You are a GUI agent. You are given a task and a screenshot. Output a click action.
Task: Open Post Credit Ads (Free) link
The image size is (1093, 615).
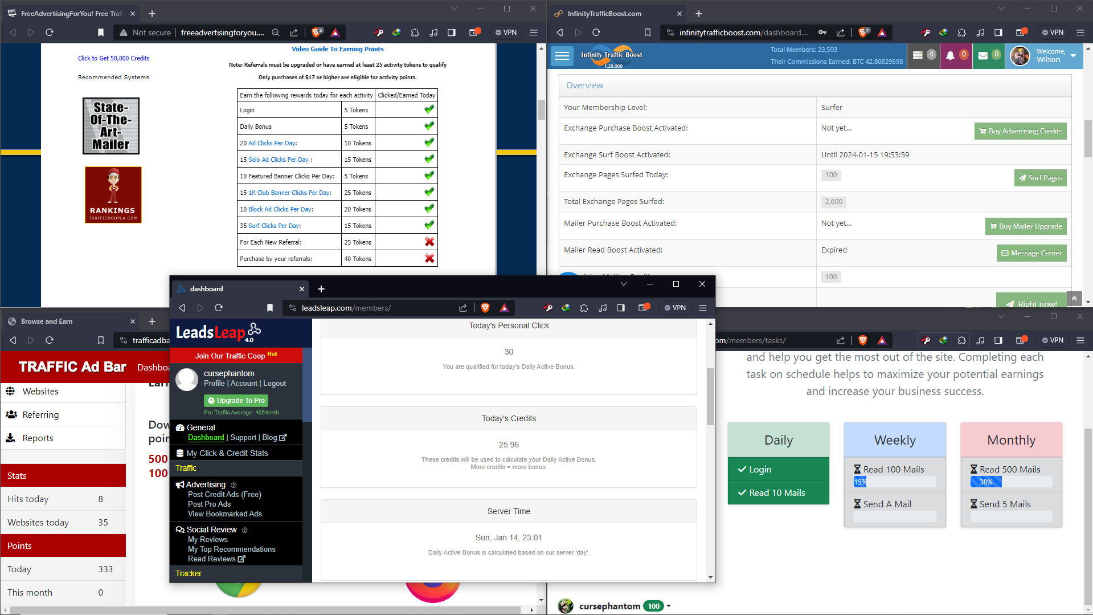pyautogui.click(x=224, y=495)
